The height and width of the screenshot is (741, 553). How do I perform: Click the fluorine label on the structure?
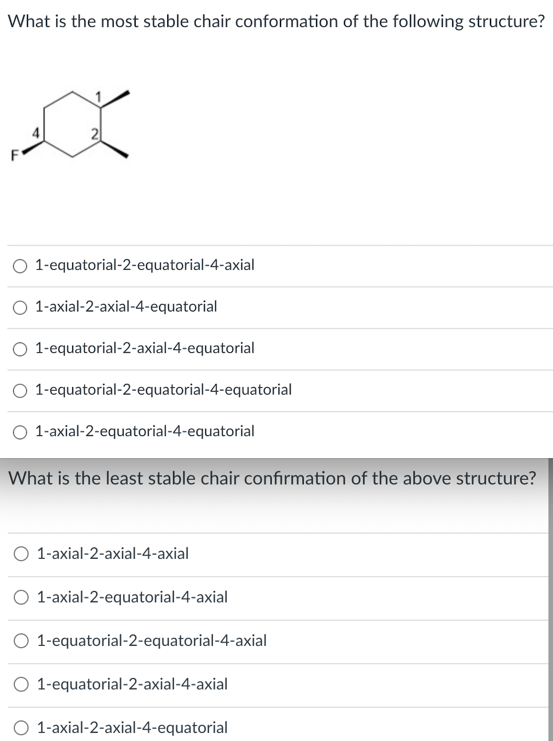(14, 155)
